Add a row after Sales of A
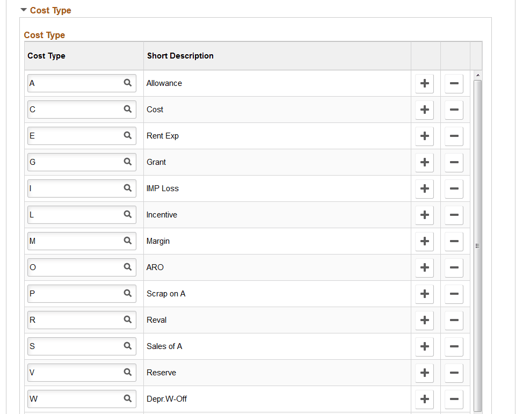 click(424, 346)
